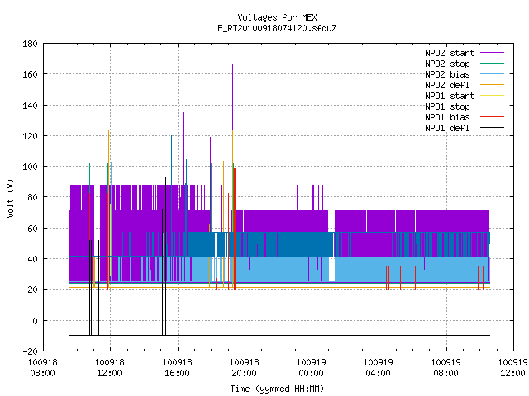The height and width of the screenshot is (396, 529).
Task: Select the "NPD2 defl" legend label
Action: coord(447,85)
